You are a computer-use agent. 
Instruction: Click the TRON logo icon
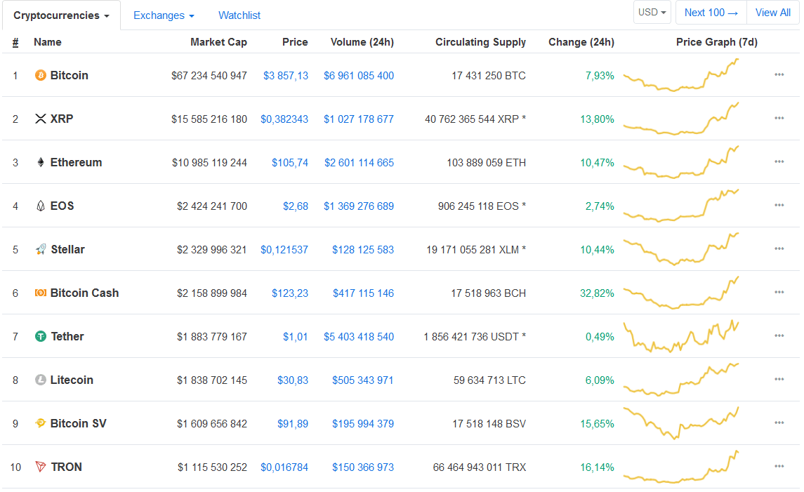point(41,466)
